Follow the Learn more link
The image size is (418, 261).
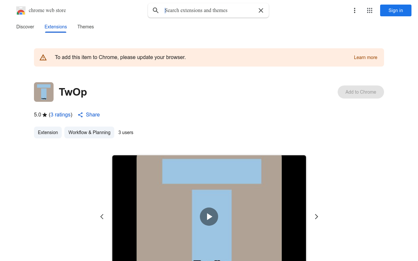click(365, 57)
